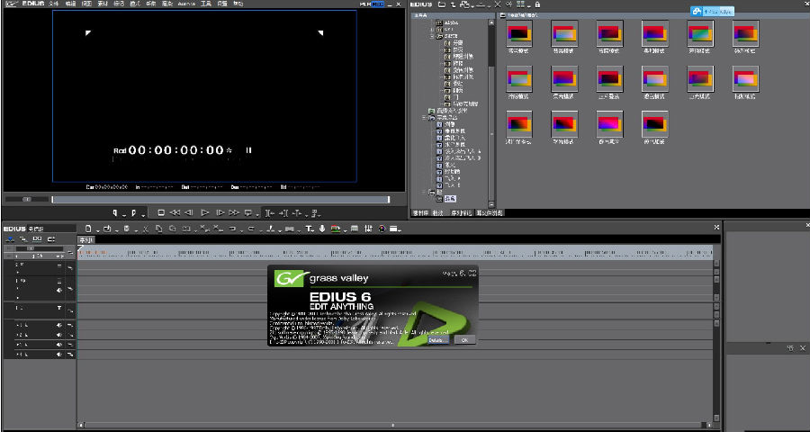Click the Redo arrow in timeline toolbar
Image resolution: width=810 pixels, height=432 pixels.
tap(251, 229)
